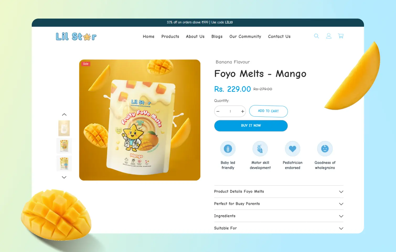Open the Products menu item
The width and height of the screenshot is (396, 252).
coord(170,36)
